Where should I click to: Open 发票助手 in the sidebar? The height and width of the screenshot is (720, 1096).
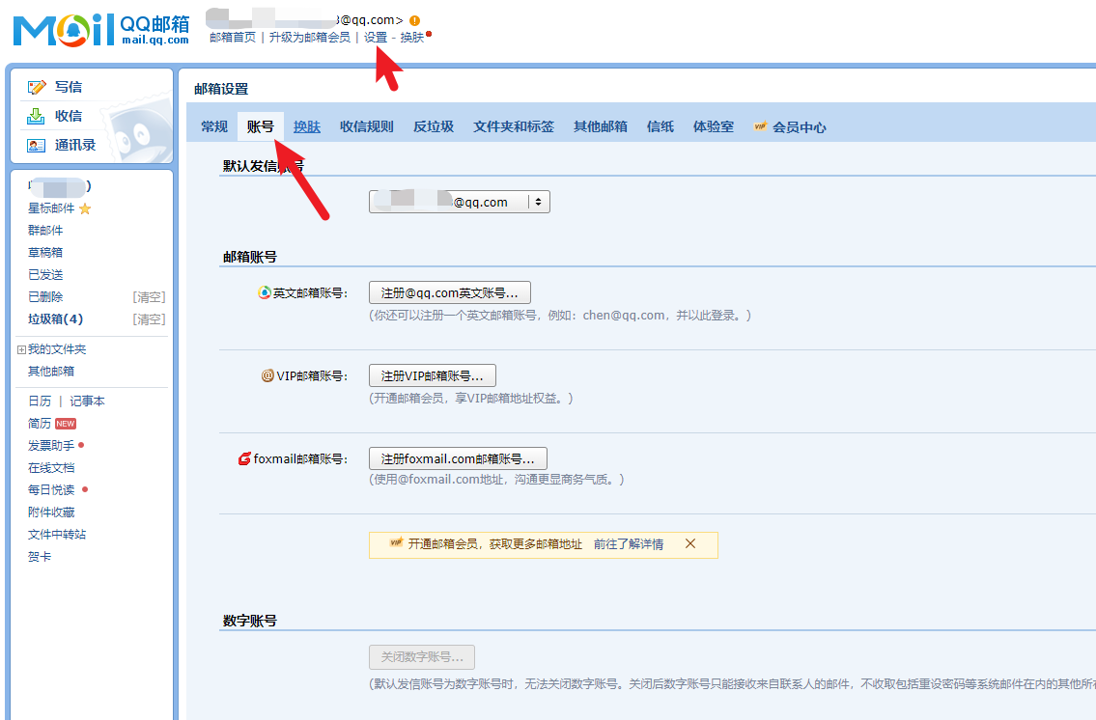(x=51, y=446)
